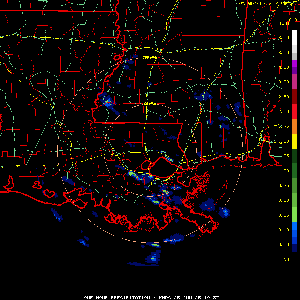Pick the white swatch beside 8.00
The width and height of the screenshot is (300, 300).
coord(294,37)
